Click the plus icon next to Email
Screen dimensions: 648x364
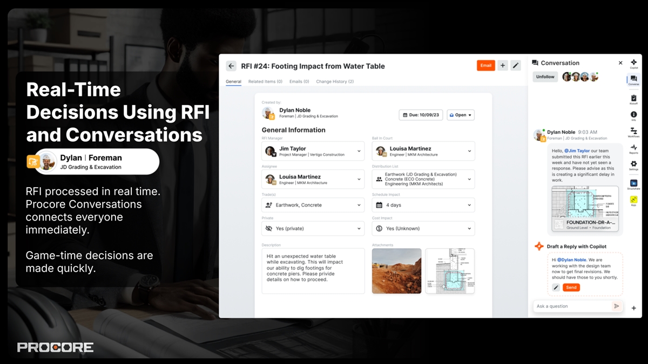tap(502, 66)
